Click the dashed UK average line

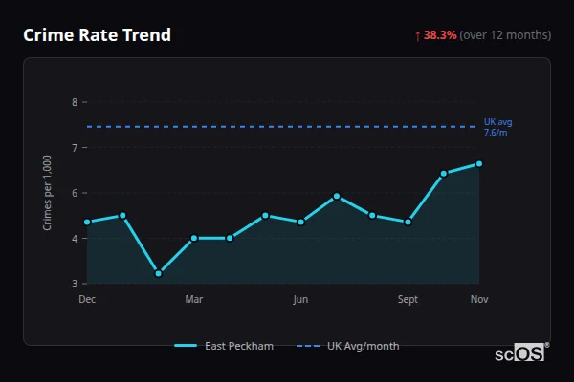(280, 127)
